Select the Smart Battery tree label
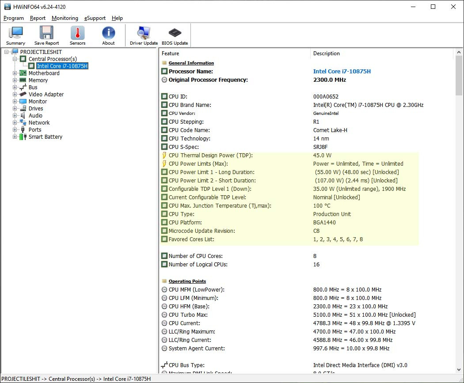 click(46, 137)
